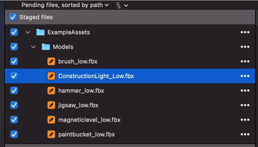Collapse the ExampleAssets folder

[28, 32]
